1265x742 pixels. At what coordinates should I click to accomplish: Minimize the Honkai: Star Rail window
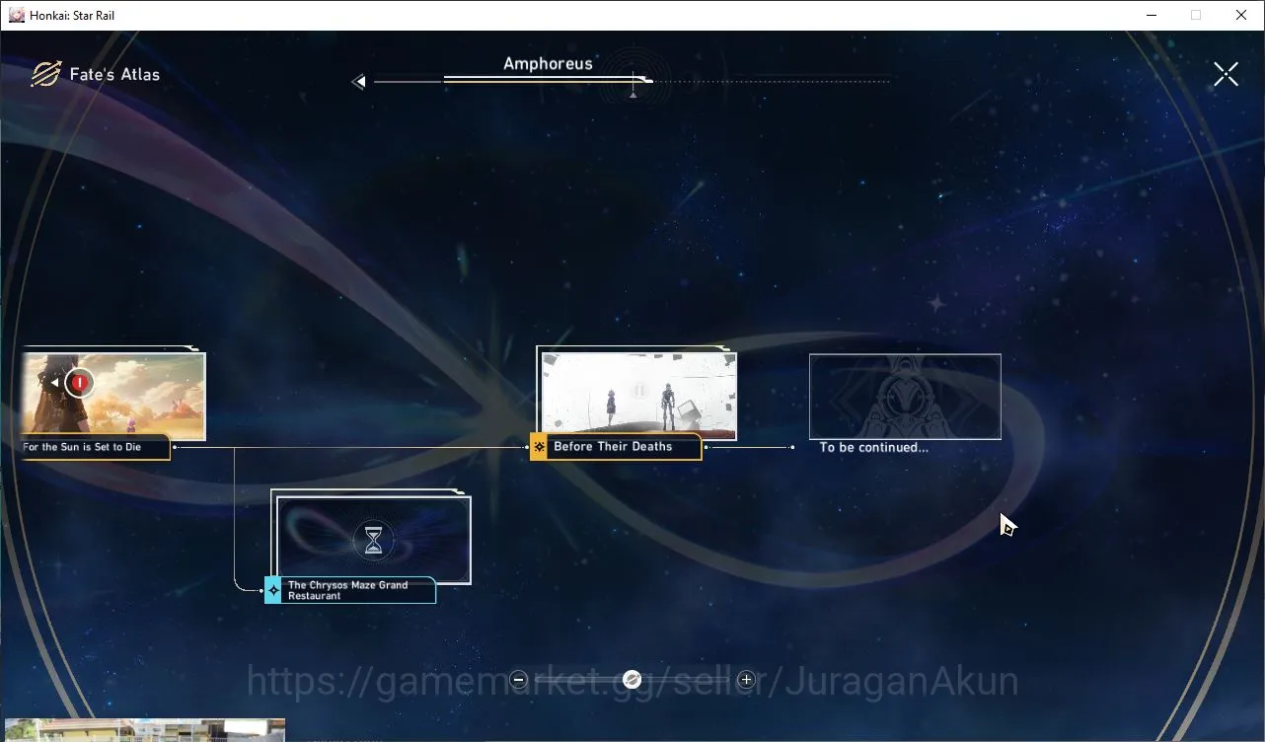(1152, 15)
